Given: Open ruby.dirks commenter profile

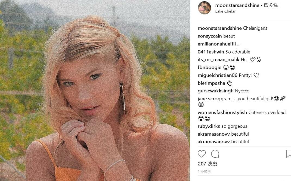Looking at the screenshot, I should 209,126.
